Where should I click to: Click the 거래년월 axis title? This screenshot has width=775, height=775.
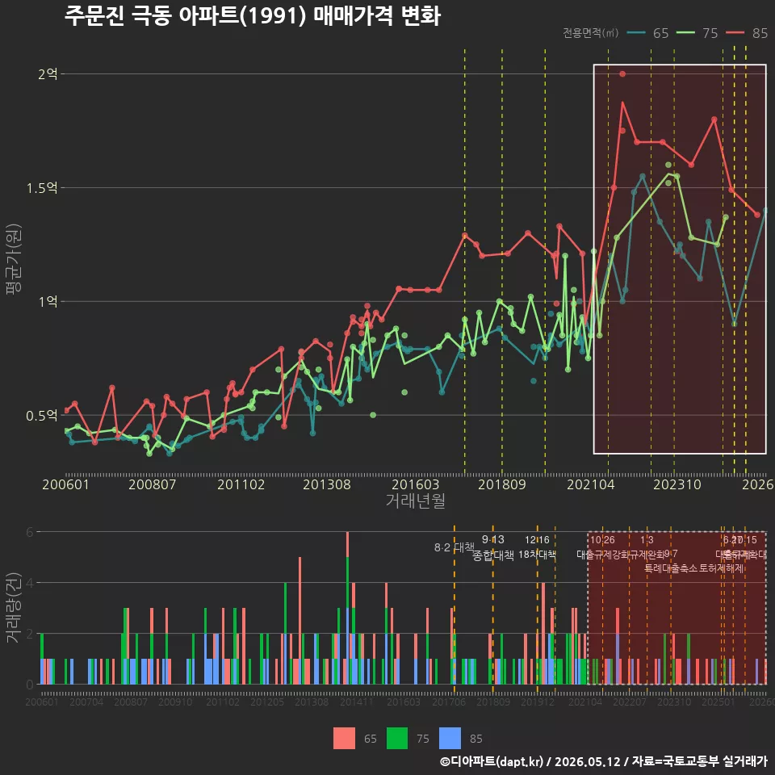tap(415, 501)
